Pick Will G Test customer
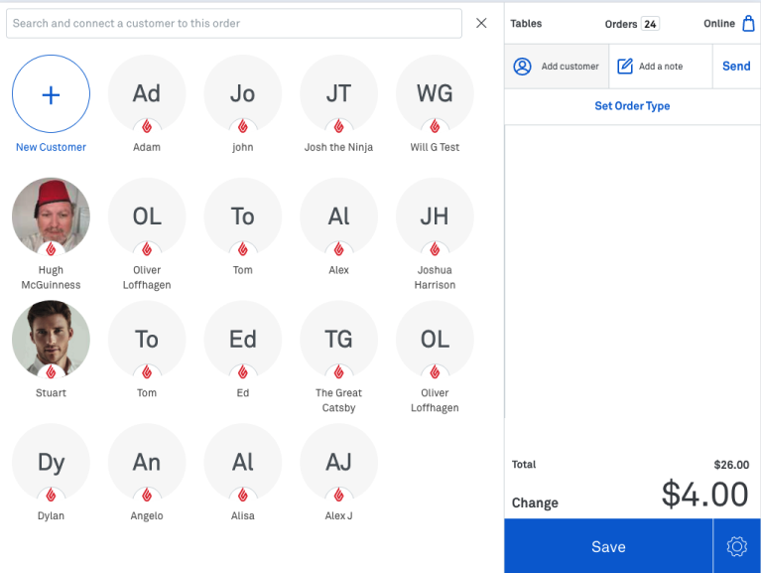This screenshot has height=573, width=761. click(435, 94)
